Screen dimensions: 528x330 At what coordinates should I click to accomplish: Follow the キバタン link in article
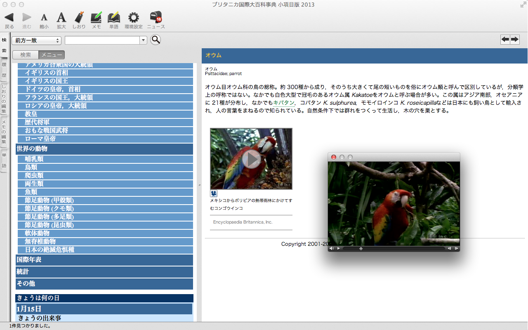284,103
